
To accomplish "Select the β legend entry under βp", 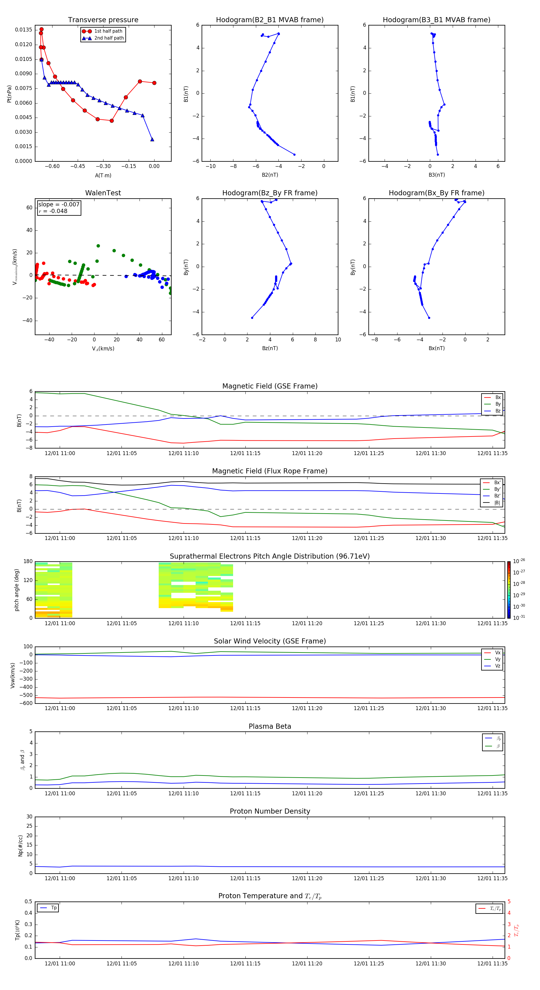I will point(493,746).
